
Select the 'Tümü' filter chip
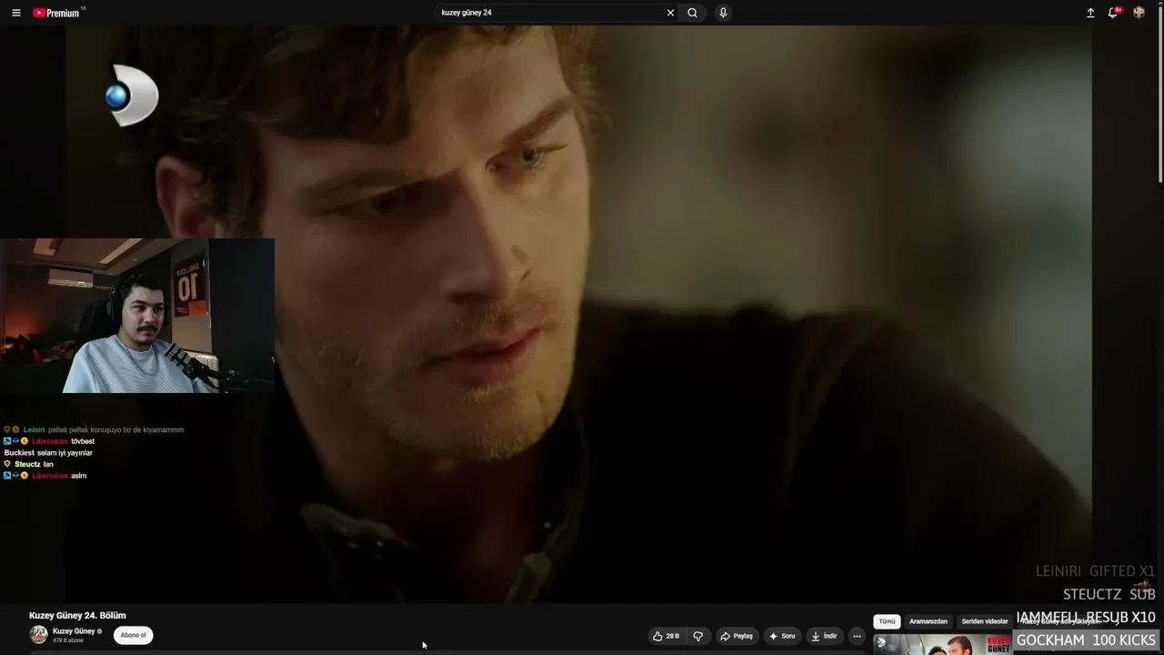[887, 621]
